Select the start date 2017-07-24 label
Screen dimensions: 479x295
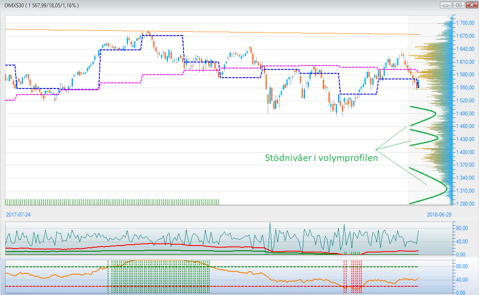[18, 215]
